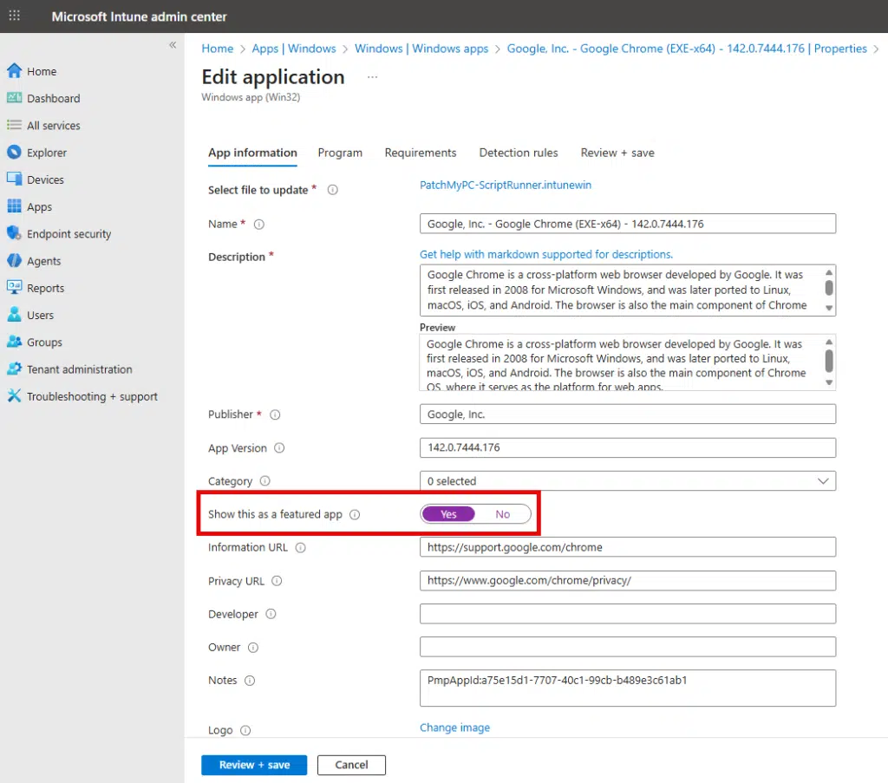
Task: Set featured app toggle to No
Action: click(503, 514)
